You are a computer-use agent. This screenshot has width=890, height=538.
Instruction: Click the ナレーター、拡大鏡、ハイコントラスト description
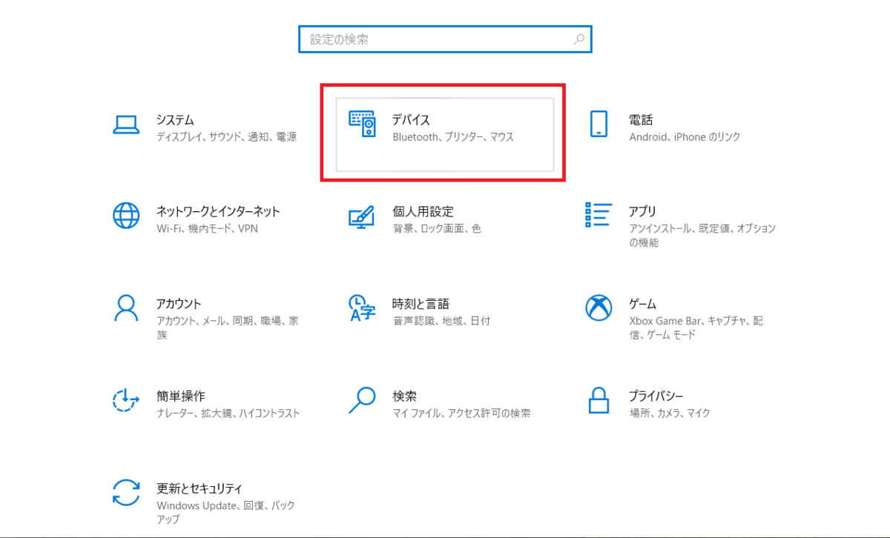click(x=228, y=413)
